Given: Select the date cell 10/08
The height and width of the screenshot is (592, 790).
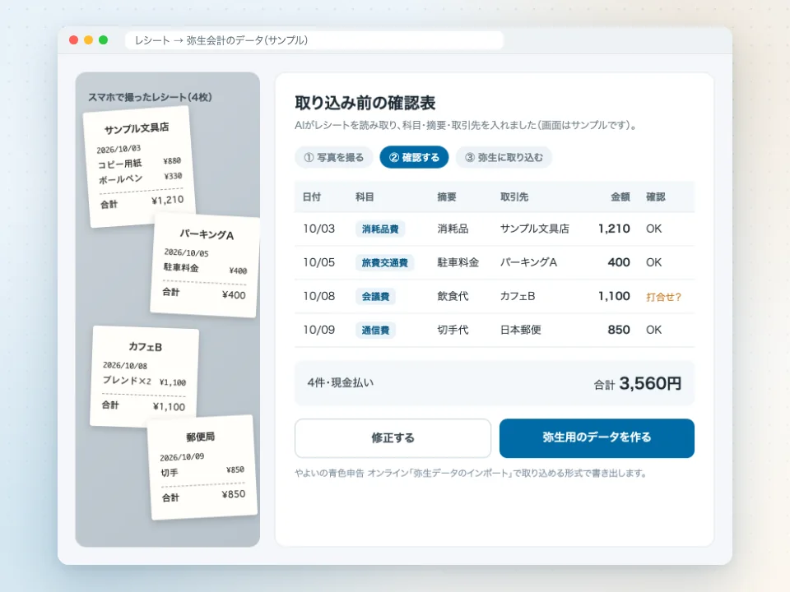Looking at the screenshot, I should (x=318, y=296).
